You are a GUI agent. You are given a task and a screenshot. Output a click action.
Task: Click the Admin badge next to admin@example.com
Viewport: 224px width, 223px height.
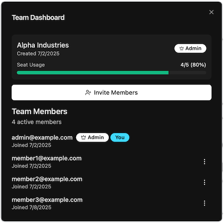click(x=92, y=137)
